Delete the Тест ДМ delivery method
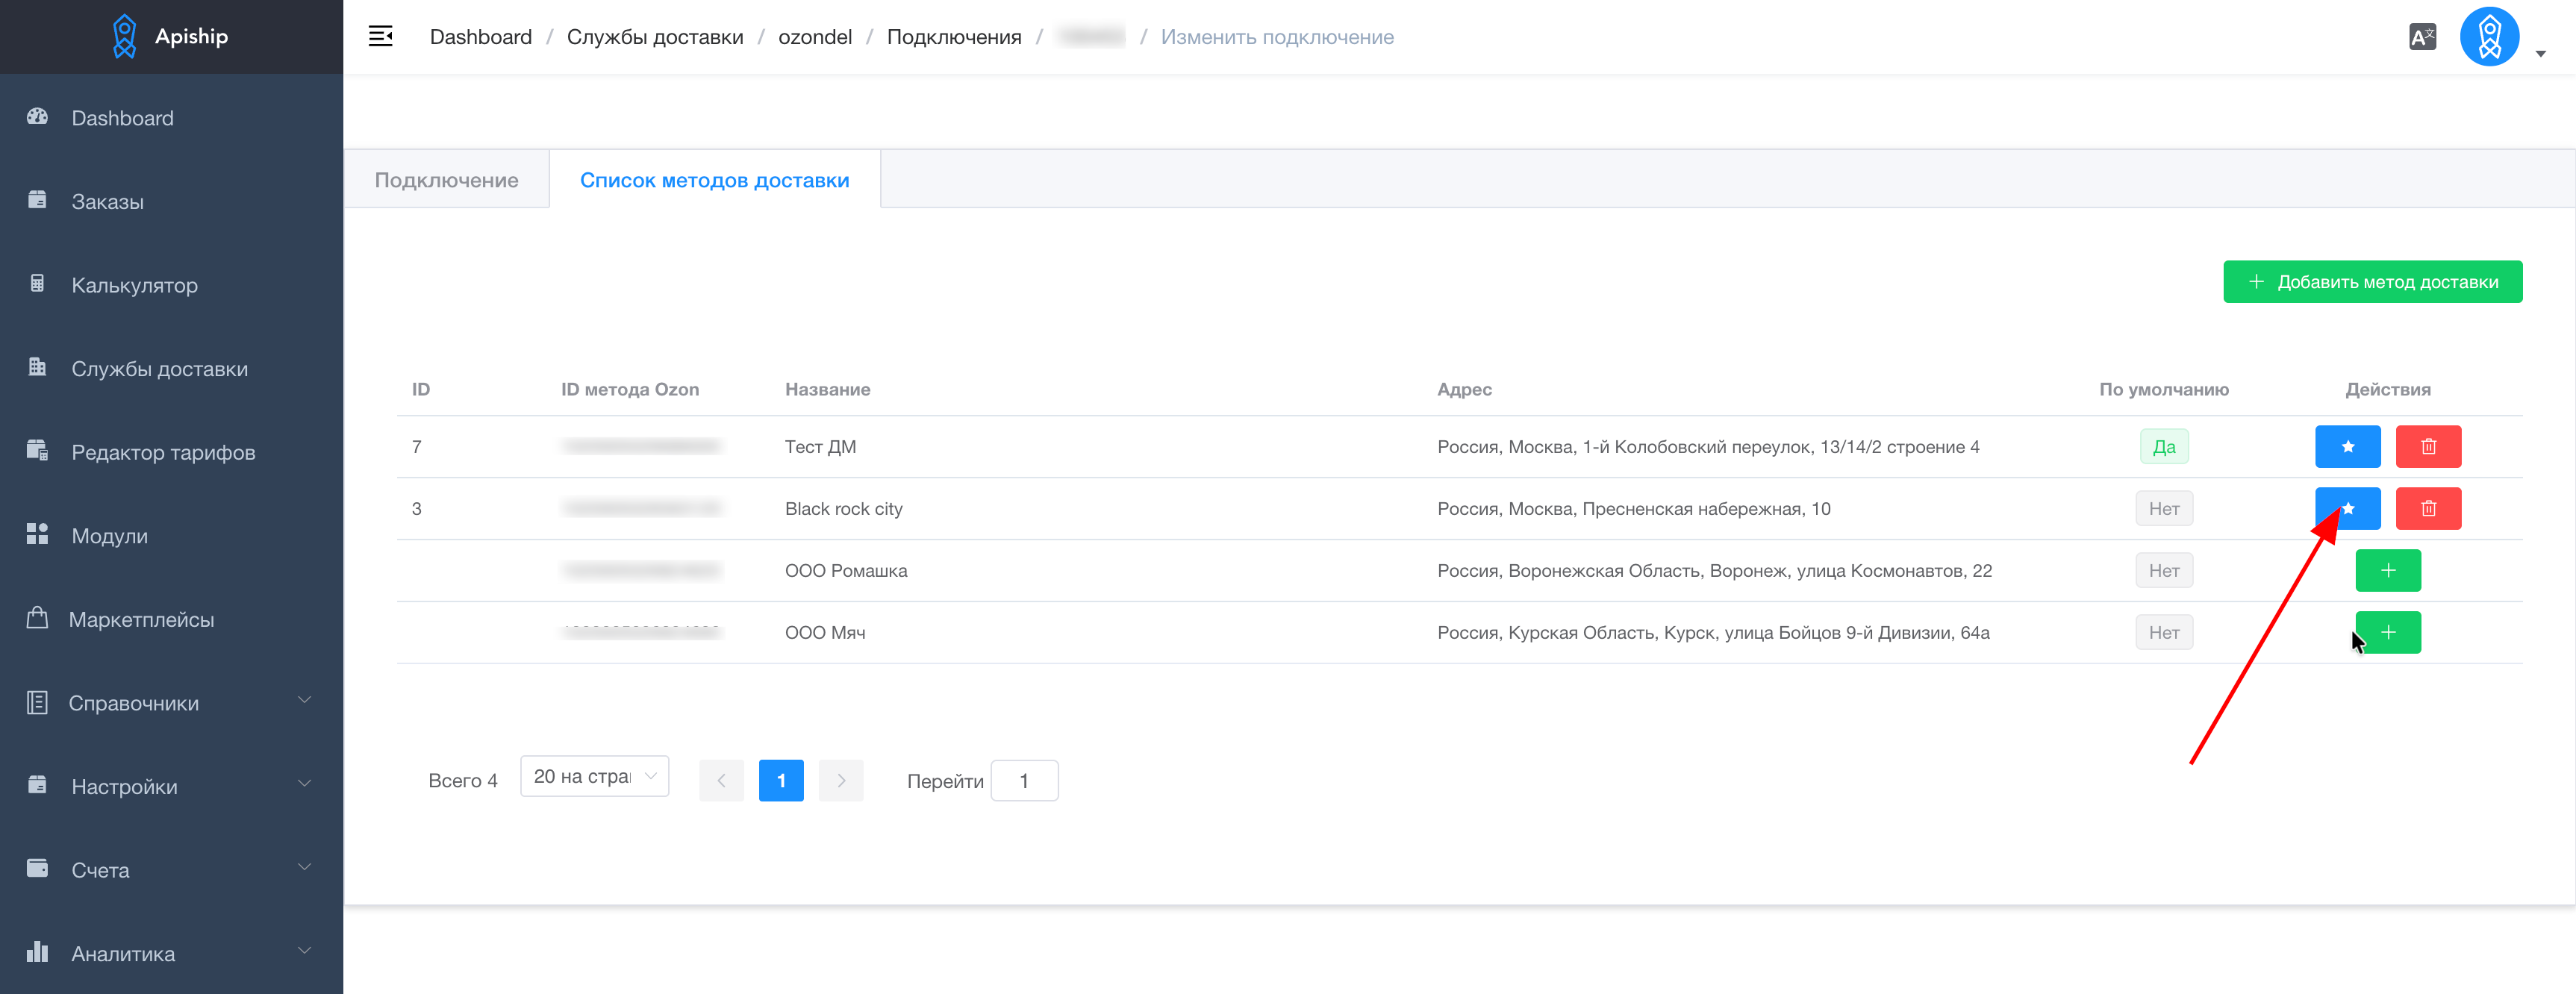The image size is (2576, 994). (2428, 447)
